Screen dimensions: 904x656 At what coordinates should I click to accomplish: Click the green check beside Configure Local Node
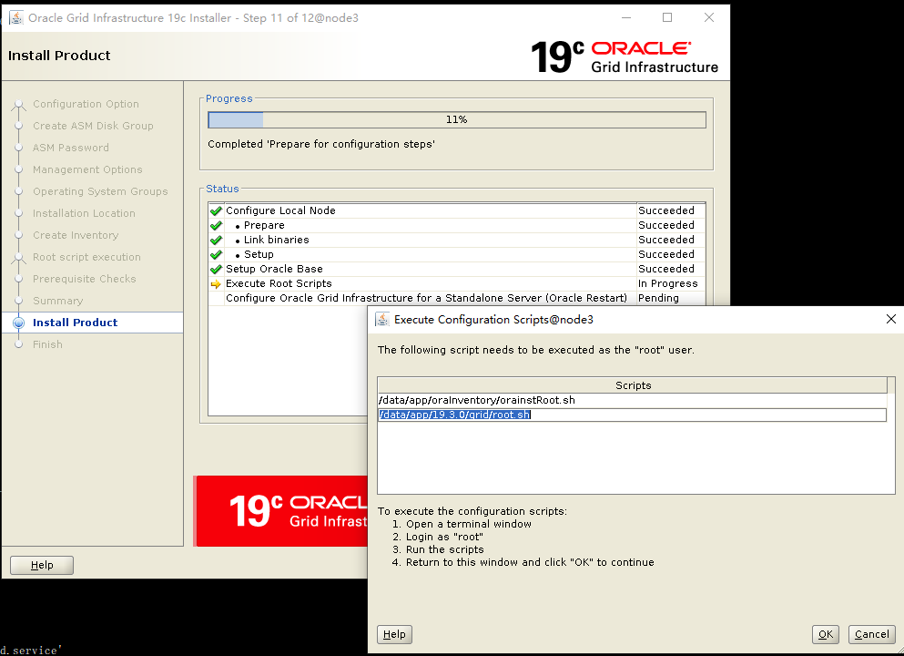216,210
